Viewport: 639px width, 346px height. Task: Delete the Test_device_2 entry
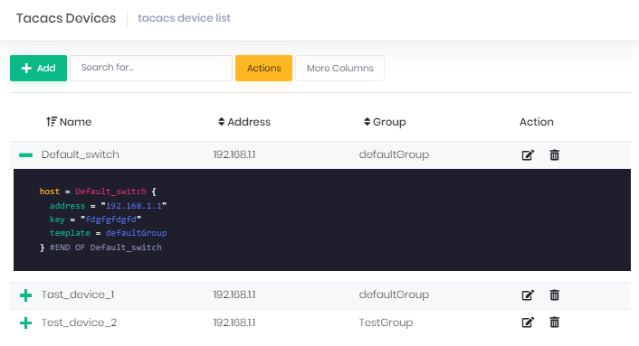pyautogui.click(x=554, y=323)
